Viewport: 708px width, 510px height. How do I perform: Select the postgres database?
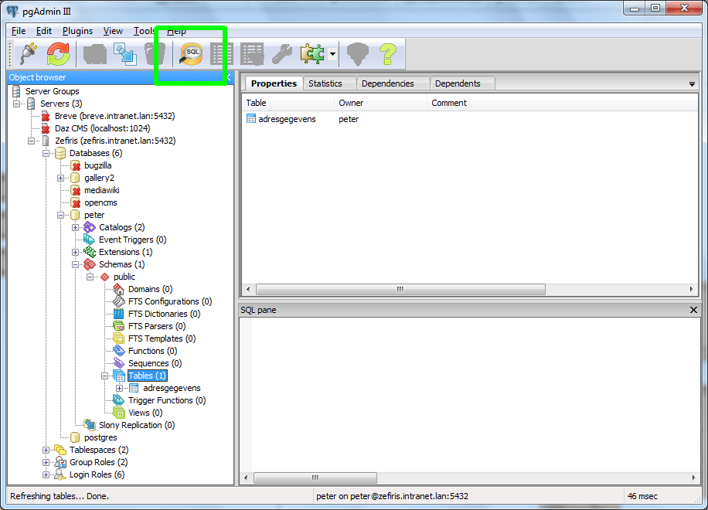coord(100,438)
